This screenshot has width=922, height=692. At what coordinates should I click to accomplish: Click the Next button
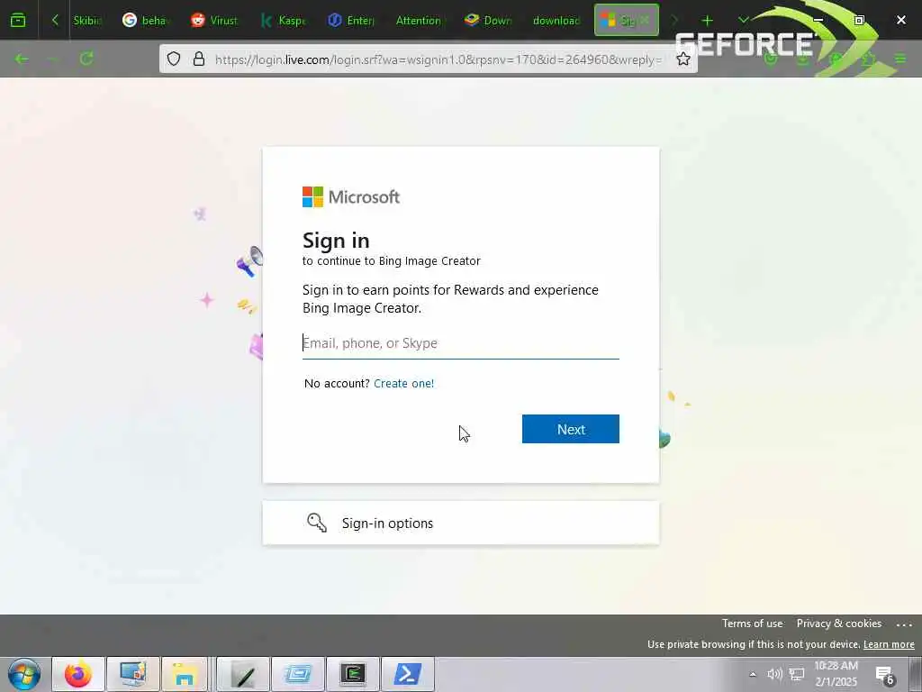click(570, 429)
